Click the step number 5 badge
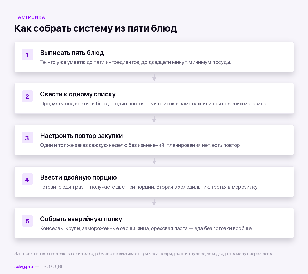This screenshot has width=308, height=274. (x=27, y=221)
